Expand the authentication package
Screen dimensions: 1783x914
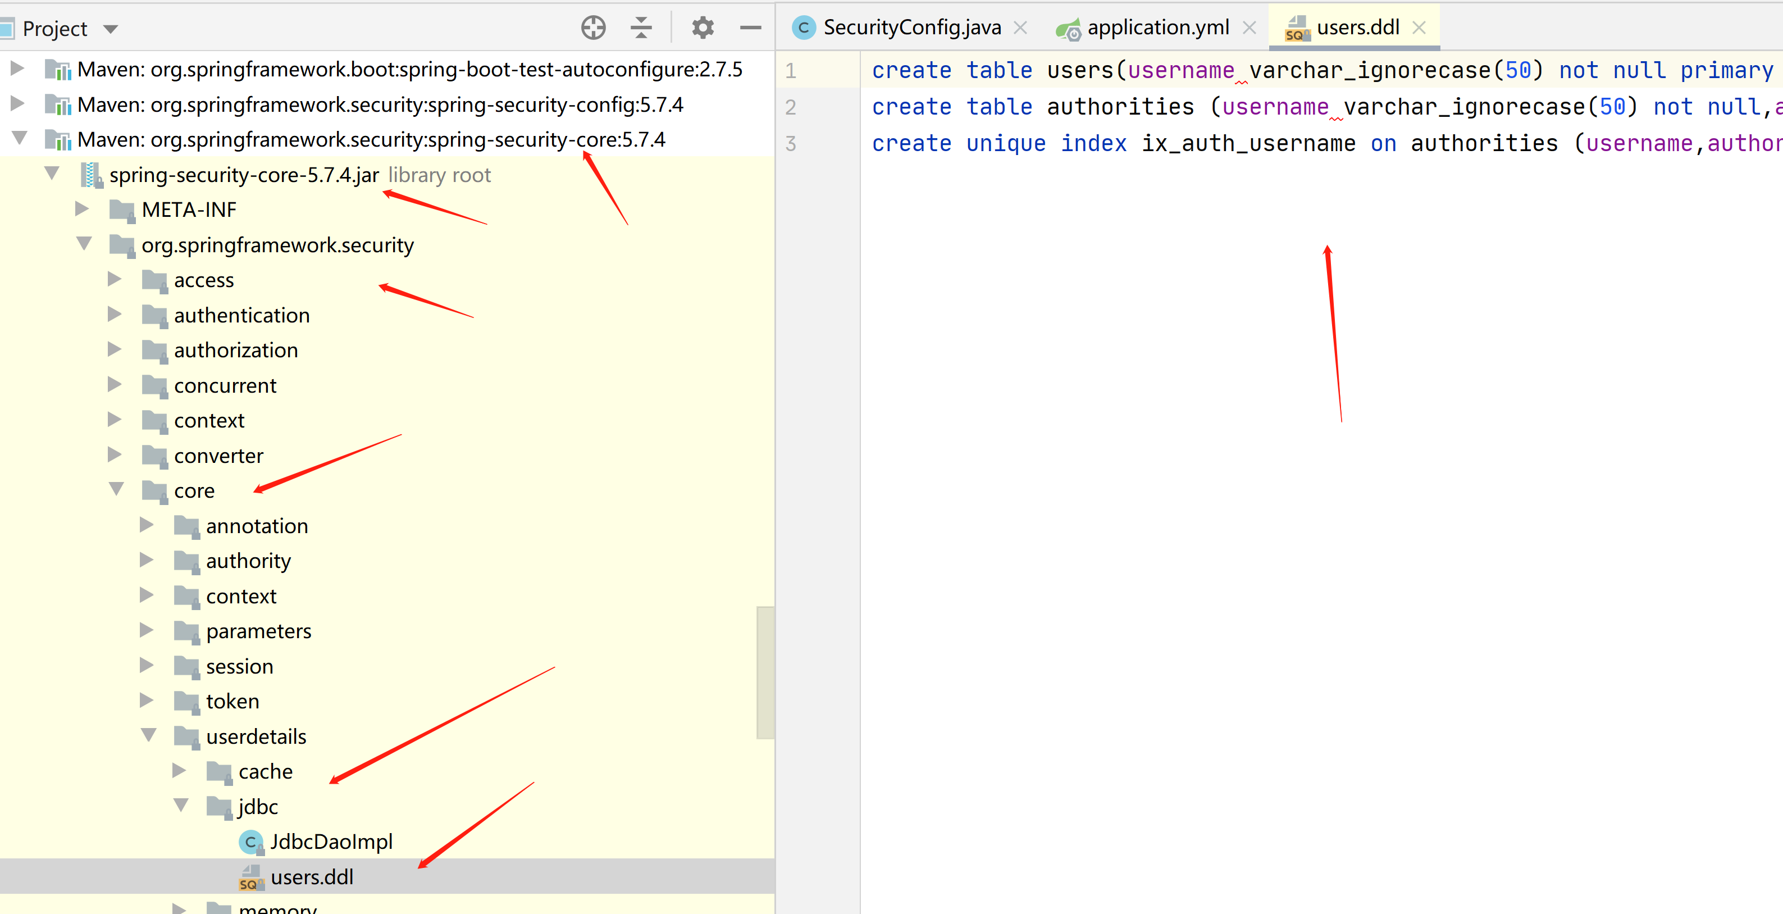115,315
